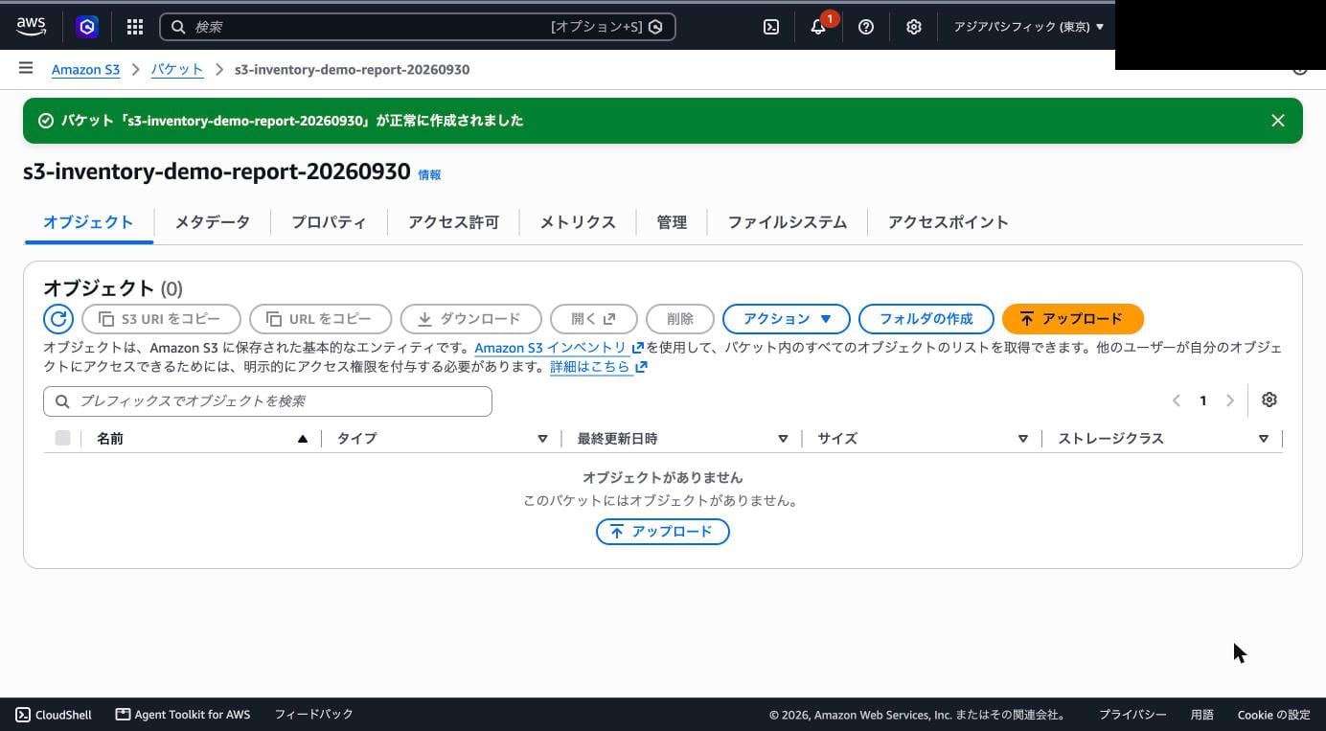Open the 詳細はこちら link
This screenshot has width=1326, height=731.
tap(599, 367)
